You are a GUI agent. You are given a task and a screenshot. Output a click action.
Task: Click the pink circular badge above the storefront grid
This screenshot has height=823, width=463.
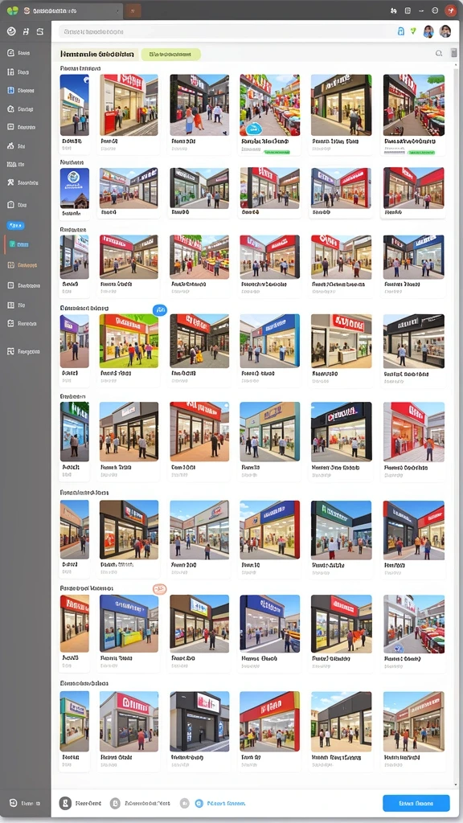click(160, 589)
